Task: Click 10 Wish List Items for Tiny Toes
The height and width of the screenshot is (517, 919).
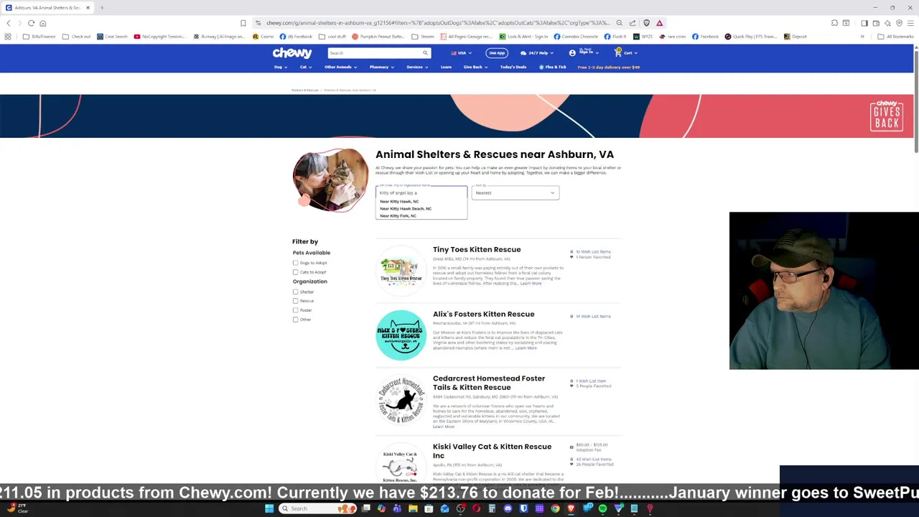Action: (593, 251)
